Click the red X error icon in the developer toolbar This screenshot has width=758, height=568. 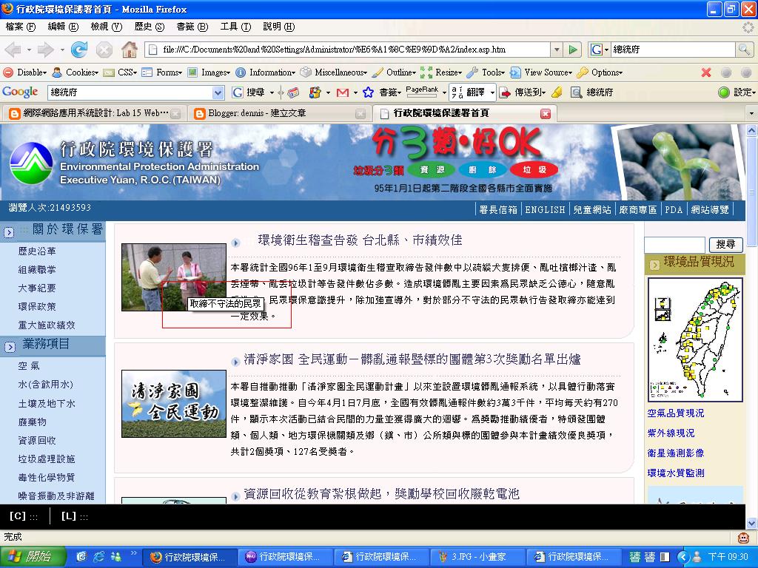point(706,72)
